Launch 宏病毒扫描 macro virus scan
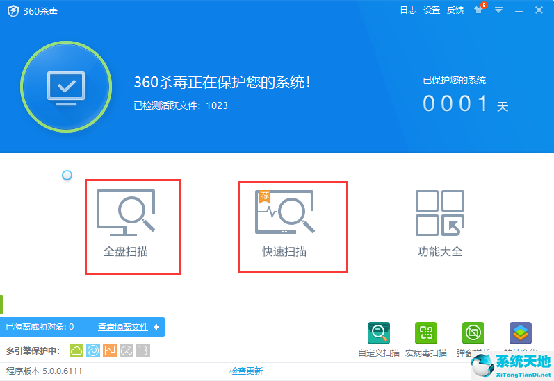Screen dimensions: 554x381 425,332
